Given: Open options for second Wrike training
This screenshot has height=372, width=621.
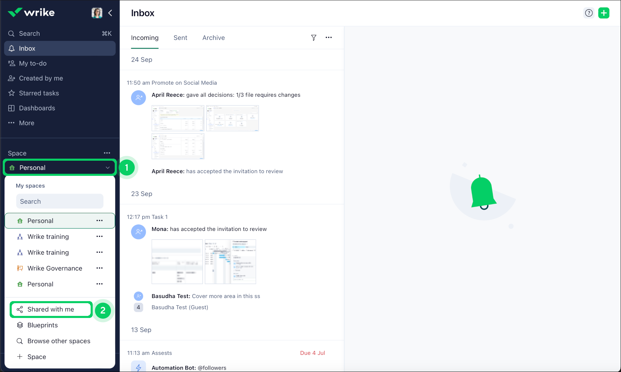Looking at the screenshot, I should point(100,252).
